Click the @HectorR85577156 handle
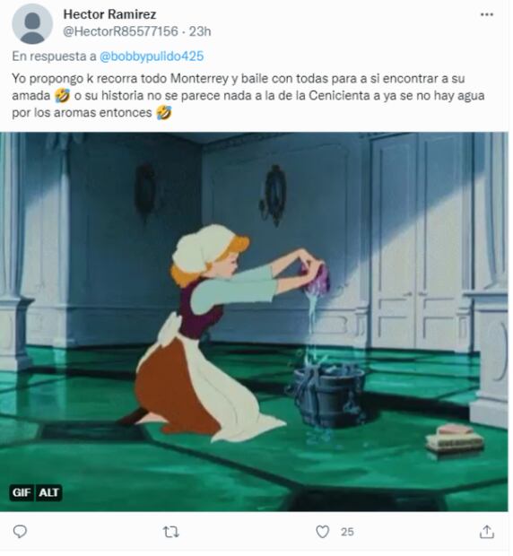Screen dimensions: 513x556 [121, 31]
